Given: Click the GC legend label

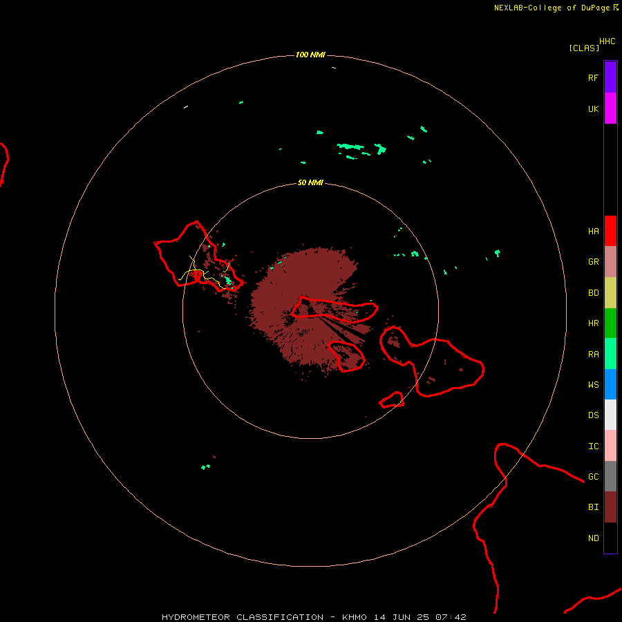Looking at the screenshot, I should [593, 477].
